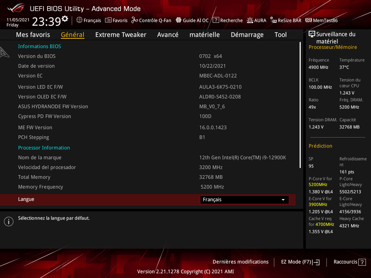Viewport: 371px width, 278px height.
Task: Click Total Memory label
Action: point(34,177)
